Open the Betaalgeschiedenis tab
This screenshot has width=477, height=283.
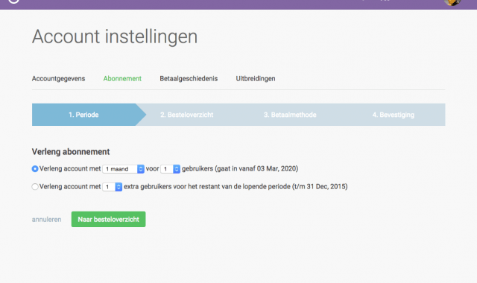(189, 79)
